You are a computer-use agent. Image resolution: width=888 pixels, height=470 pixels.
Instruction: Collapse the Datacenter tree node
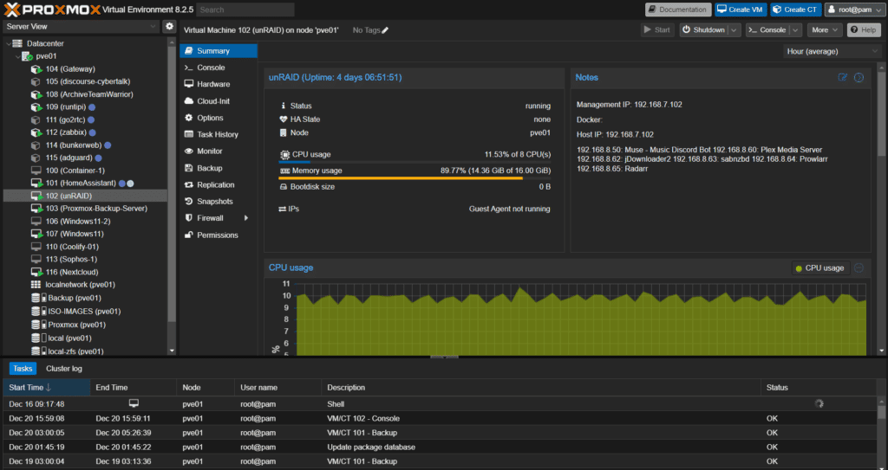8,43
